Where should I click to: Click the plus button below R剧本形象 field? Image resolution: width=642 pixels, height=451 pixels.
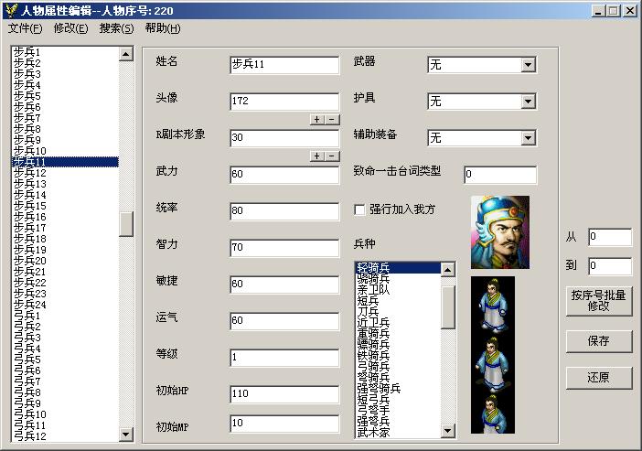point(317,156)
